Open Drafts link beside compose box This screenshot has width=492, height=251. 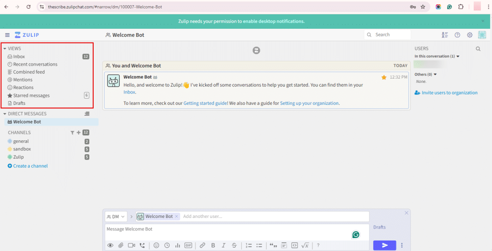coord(380,227)
